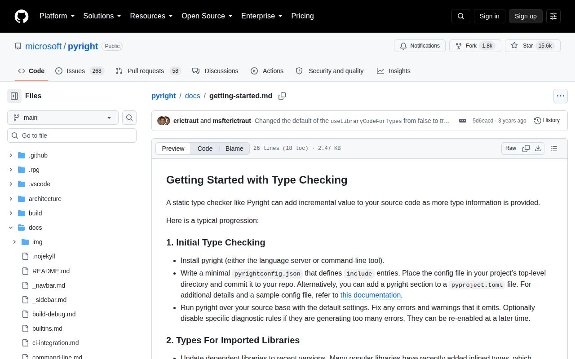Image resolution: width=575 pixels, height=359 pixels.
Task: Switch to the Code repository tab
Action: [31, 71]
